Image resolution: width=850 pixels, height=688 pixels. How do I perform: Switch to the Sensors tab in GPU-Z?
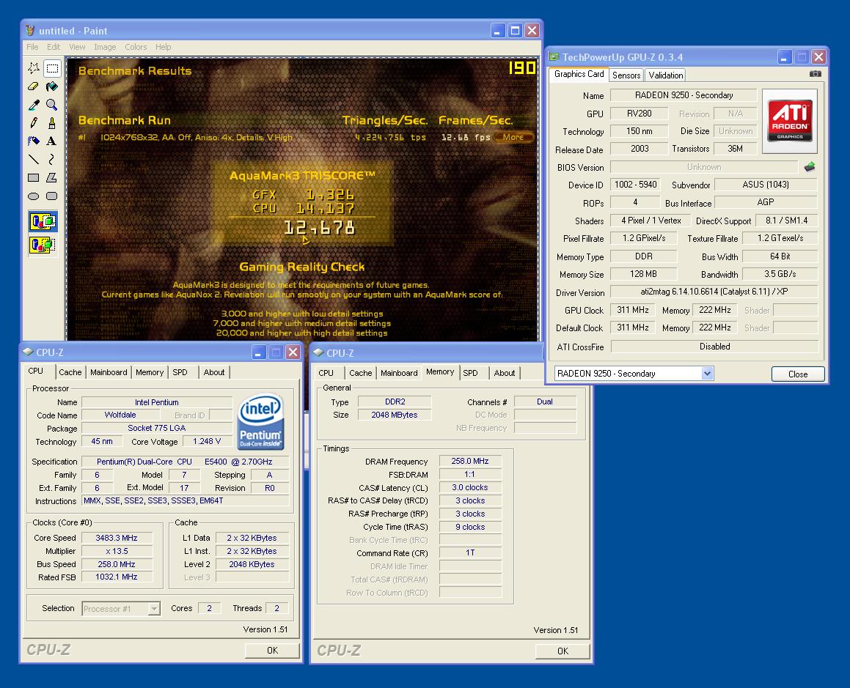626,75
